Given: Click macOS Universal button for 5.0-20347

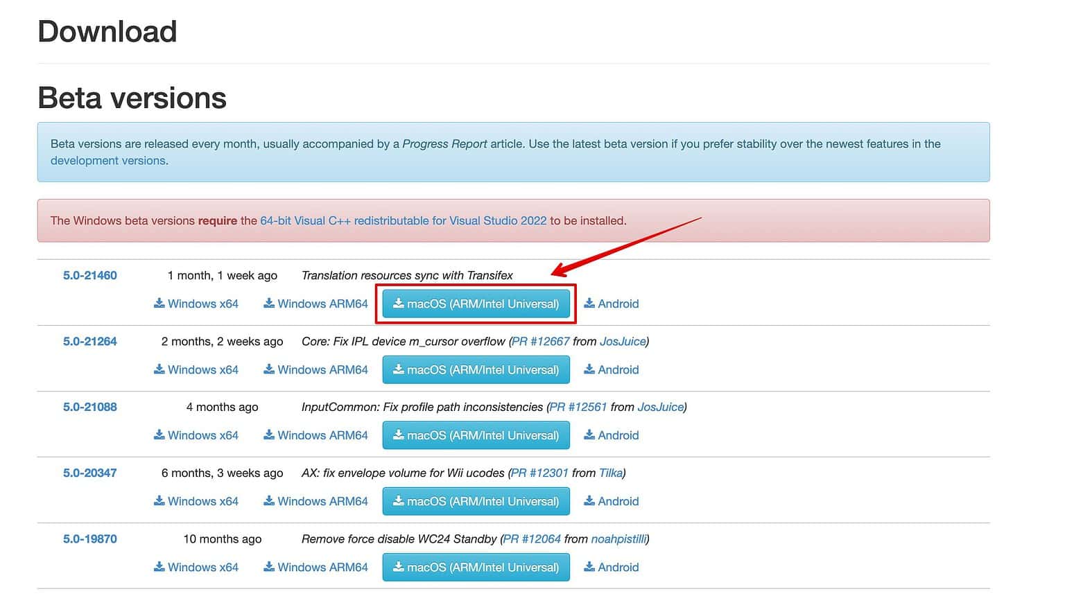Looking at the screenshot, I should point(476,501).
